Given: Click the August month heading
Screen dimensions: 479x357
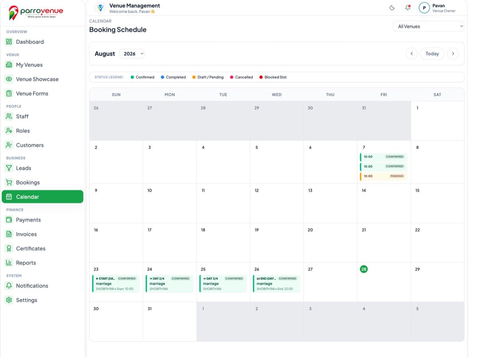Looking at the screenshot, I should click(x=105, y=53).
